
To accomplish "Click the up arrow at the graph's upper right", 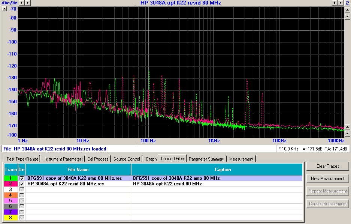I will (x=347, y=10).
